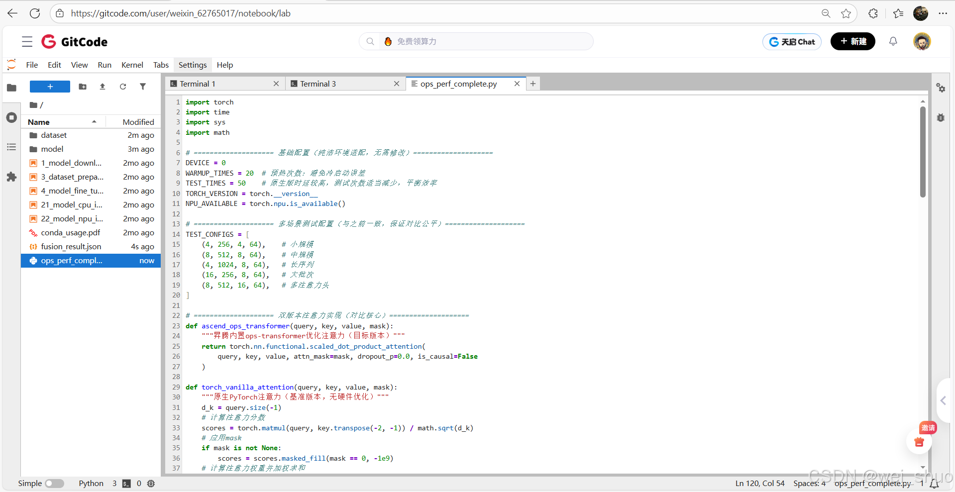Open the View menu
Image resolution: width=955 pixels, height=492 pixels.
tap(79, 65)
